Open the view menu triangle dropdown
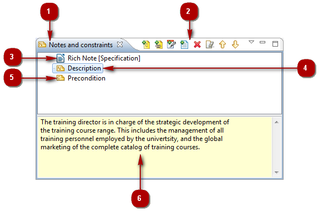The width and height of the screenshot is (333, 212). coord(251,42)
